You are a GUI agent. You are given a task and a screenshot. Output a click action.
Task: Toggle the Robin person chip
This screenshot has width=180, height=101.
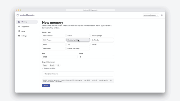coord(45,65)
